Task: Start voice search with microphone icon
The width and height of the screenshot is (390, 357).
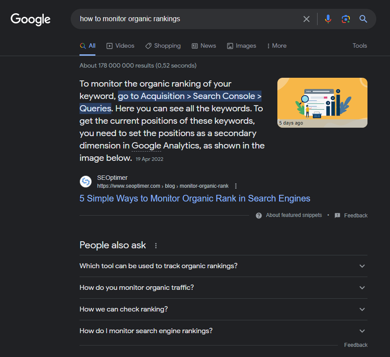Action: [x=328, y=19]
